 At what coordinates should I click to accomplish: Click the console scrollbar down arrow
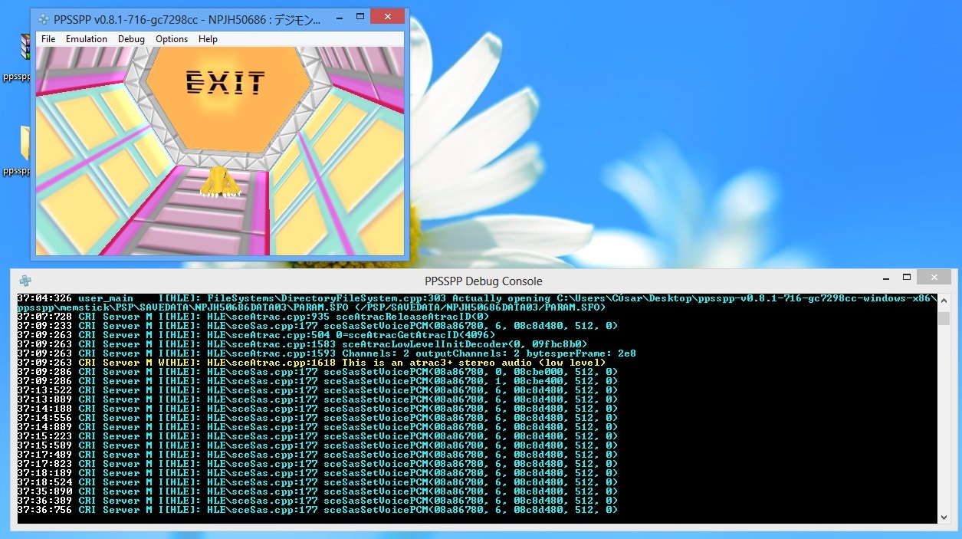coord(944,518)
